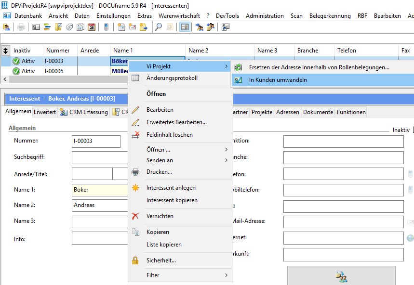Open the DevTools menu
Viewport: 414px width, 285px height.
pos(227,16)
